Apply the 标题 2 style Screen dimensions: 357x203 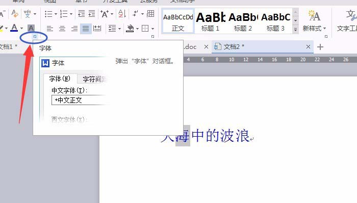[x=243, y=21]
